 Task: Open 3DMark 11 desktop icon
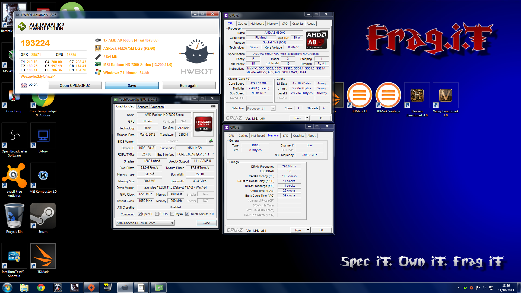(x=359, y=98)
